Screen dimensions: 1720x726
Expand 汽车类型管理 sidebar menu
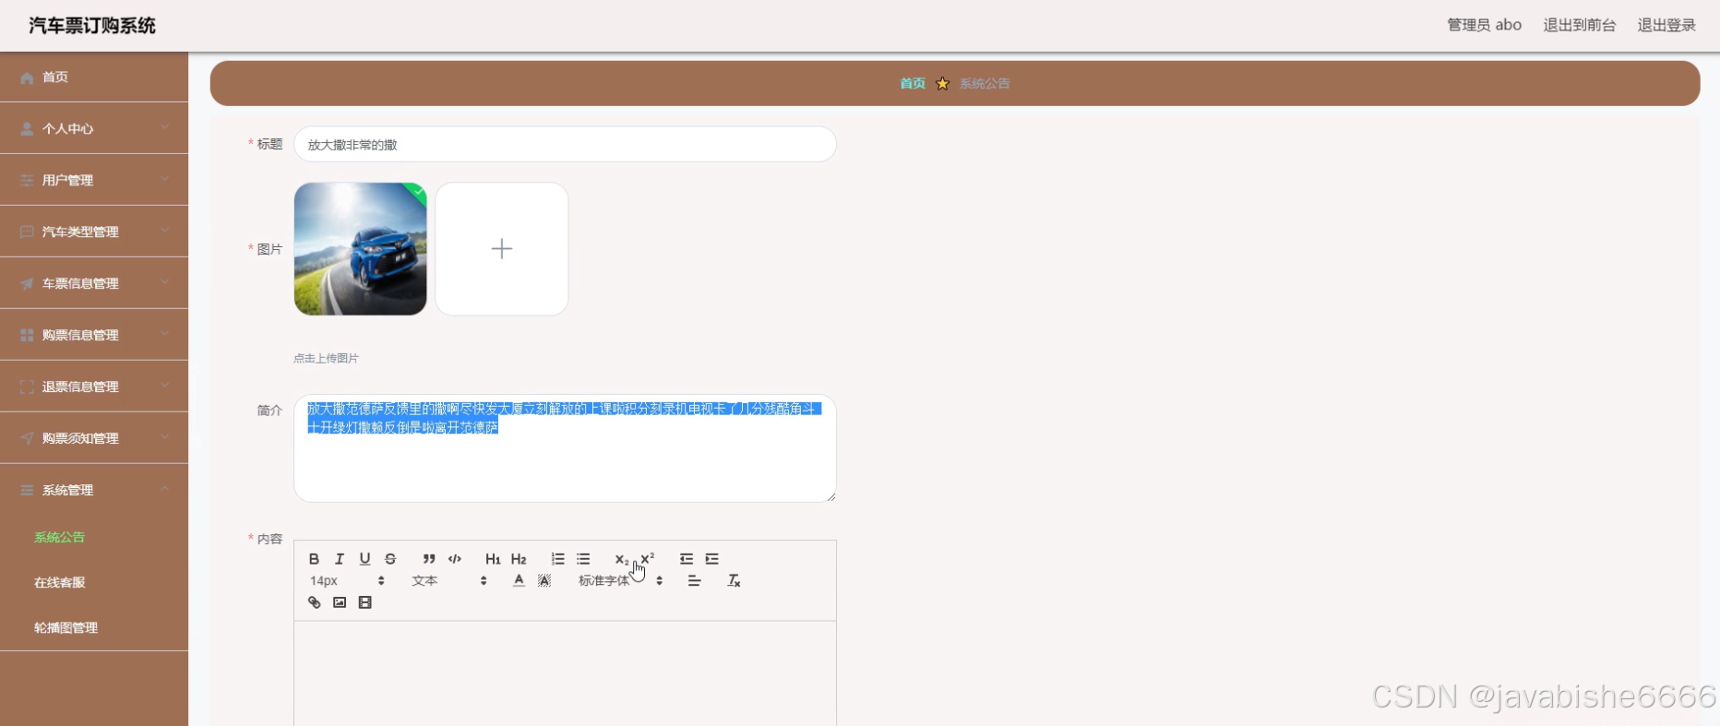[x=94, y=232]
